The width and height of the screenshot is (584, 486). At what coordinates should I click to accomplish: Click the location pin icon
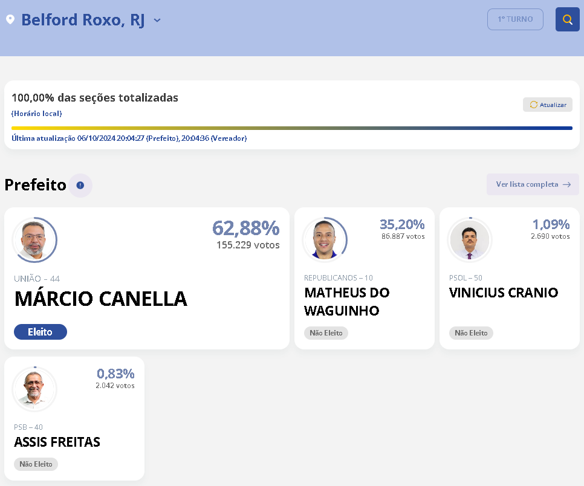[10, 19]
